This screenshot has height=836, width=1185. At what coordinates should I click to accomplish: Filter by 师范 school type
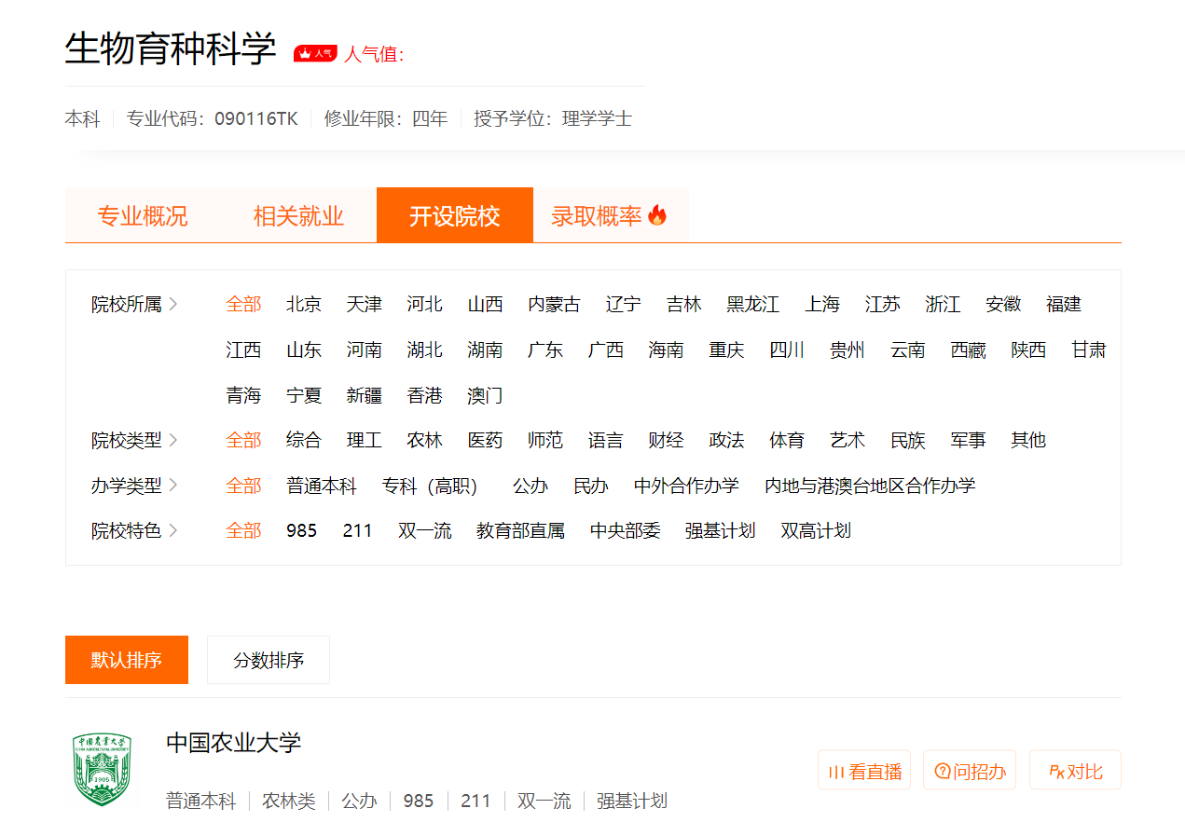coord(545,440)
